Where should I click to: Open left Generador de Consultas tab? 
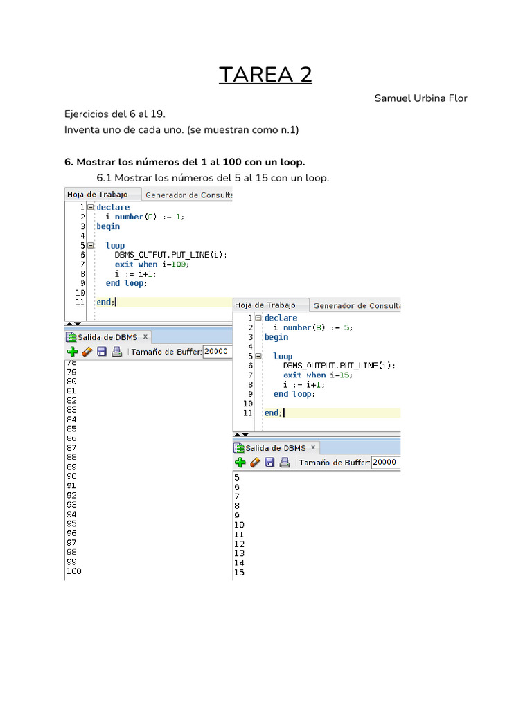click(188, 195)
